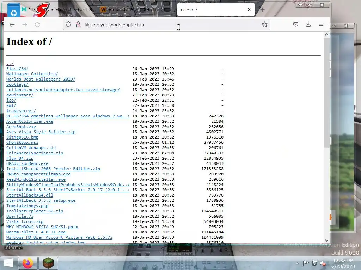Download WHY_WINDOWS_VISTA_SUCKS!.pptx
The height and width of the screenshot is (270, 361).
pos(42,227)
